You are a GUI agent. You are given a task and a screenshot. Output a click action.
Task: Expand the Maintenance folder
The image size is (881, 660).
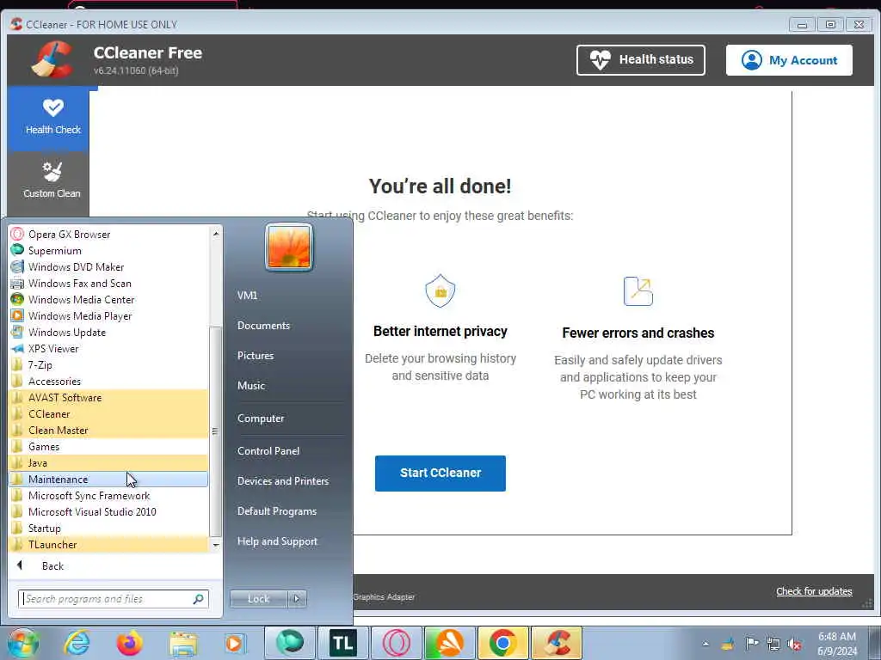point(108,479)
